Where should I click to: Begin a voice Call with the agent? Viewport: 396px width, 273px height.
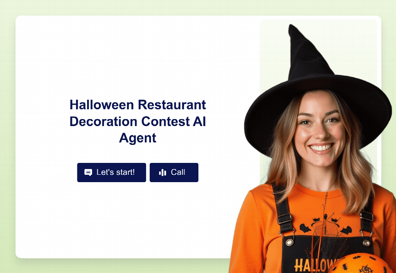pos(174,172)
